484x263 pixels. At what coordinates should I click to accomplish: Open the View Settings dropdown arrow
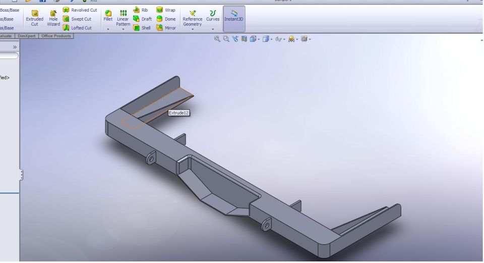(x=310, y=39)
